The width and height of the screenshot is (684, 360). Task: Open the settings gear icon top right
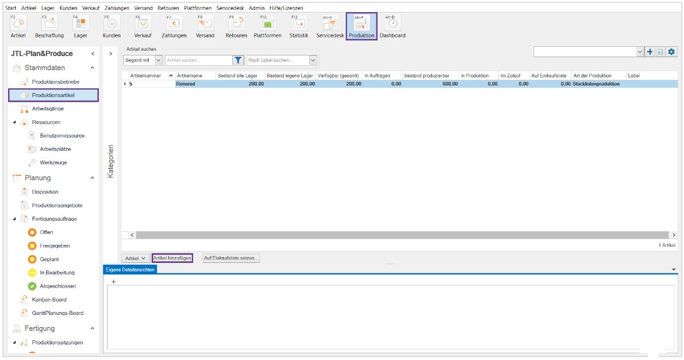point(671,52)
